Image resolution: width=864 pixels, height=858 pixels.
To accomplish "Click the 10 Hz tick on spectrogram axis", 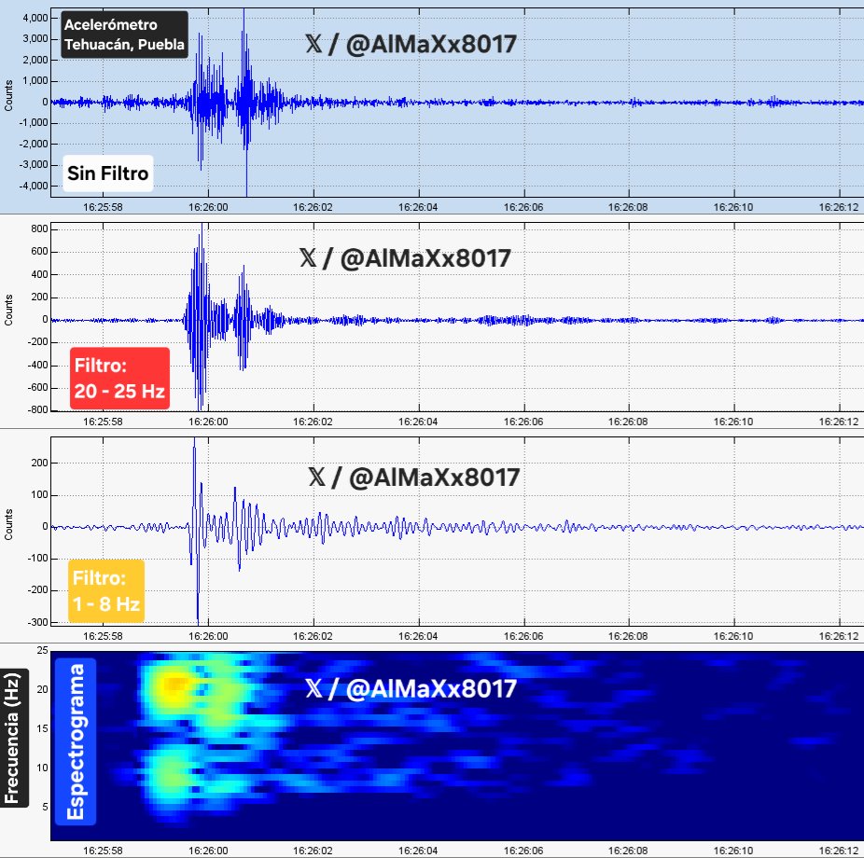I will coord(42,768).
